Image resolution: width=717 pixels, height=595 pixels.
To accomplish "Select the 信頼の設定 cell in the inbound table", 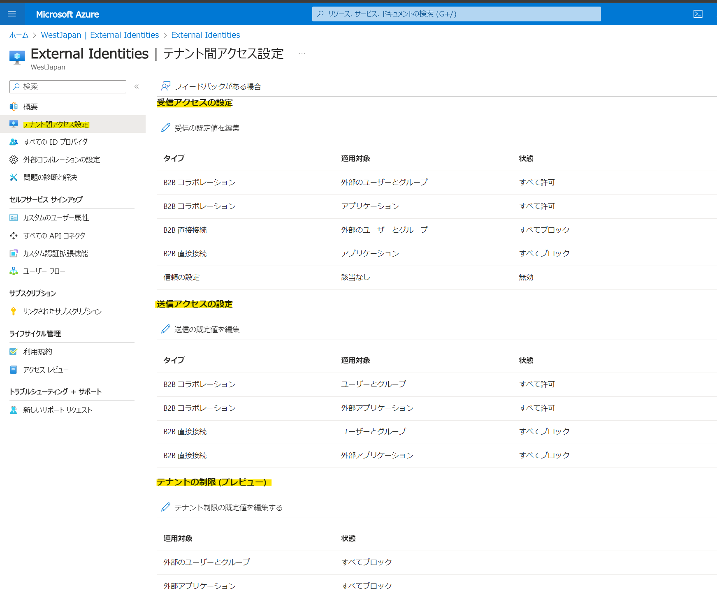I will (181, 278).
